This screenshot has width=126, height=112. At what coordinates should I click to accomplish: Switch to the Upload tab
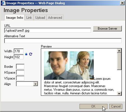[40, 18]
